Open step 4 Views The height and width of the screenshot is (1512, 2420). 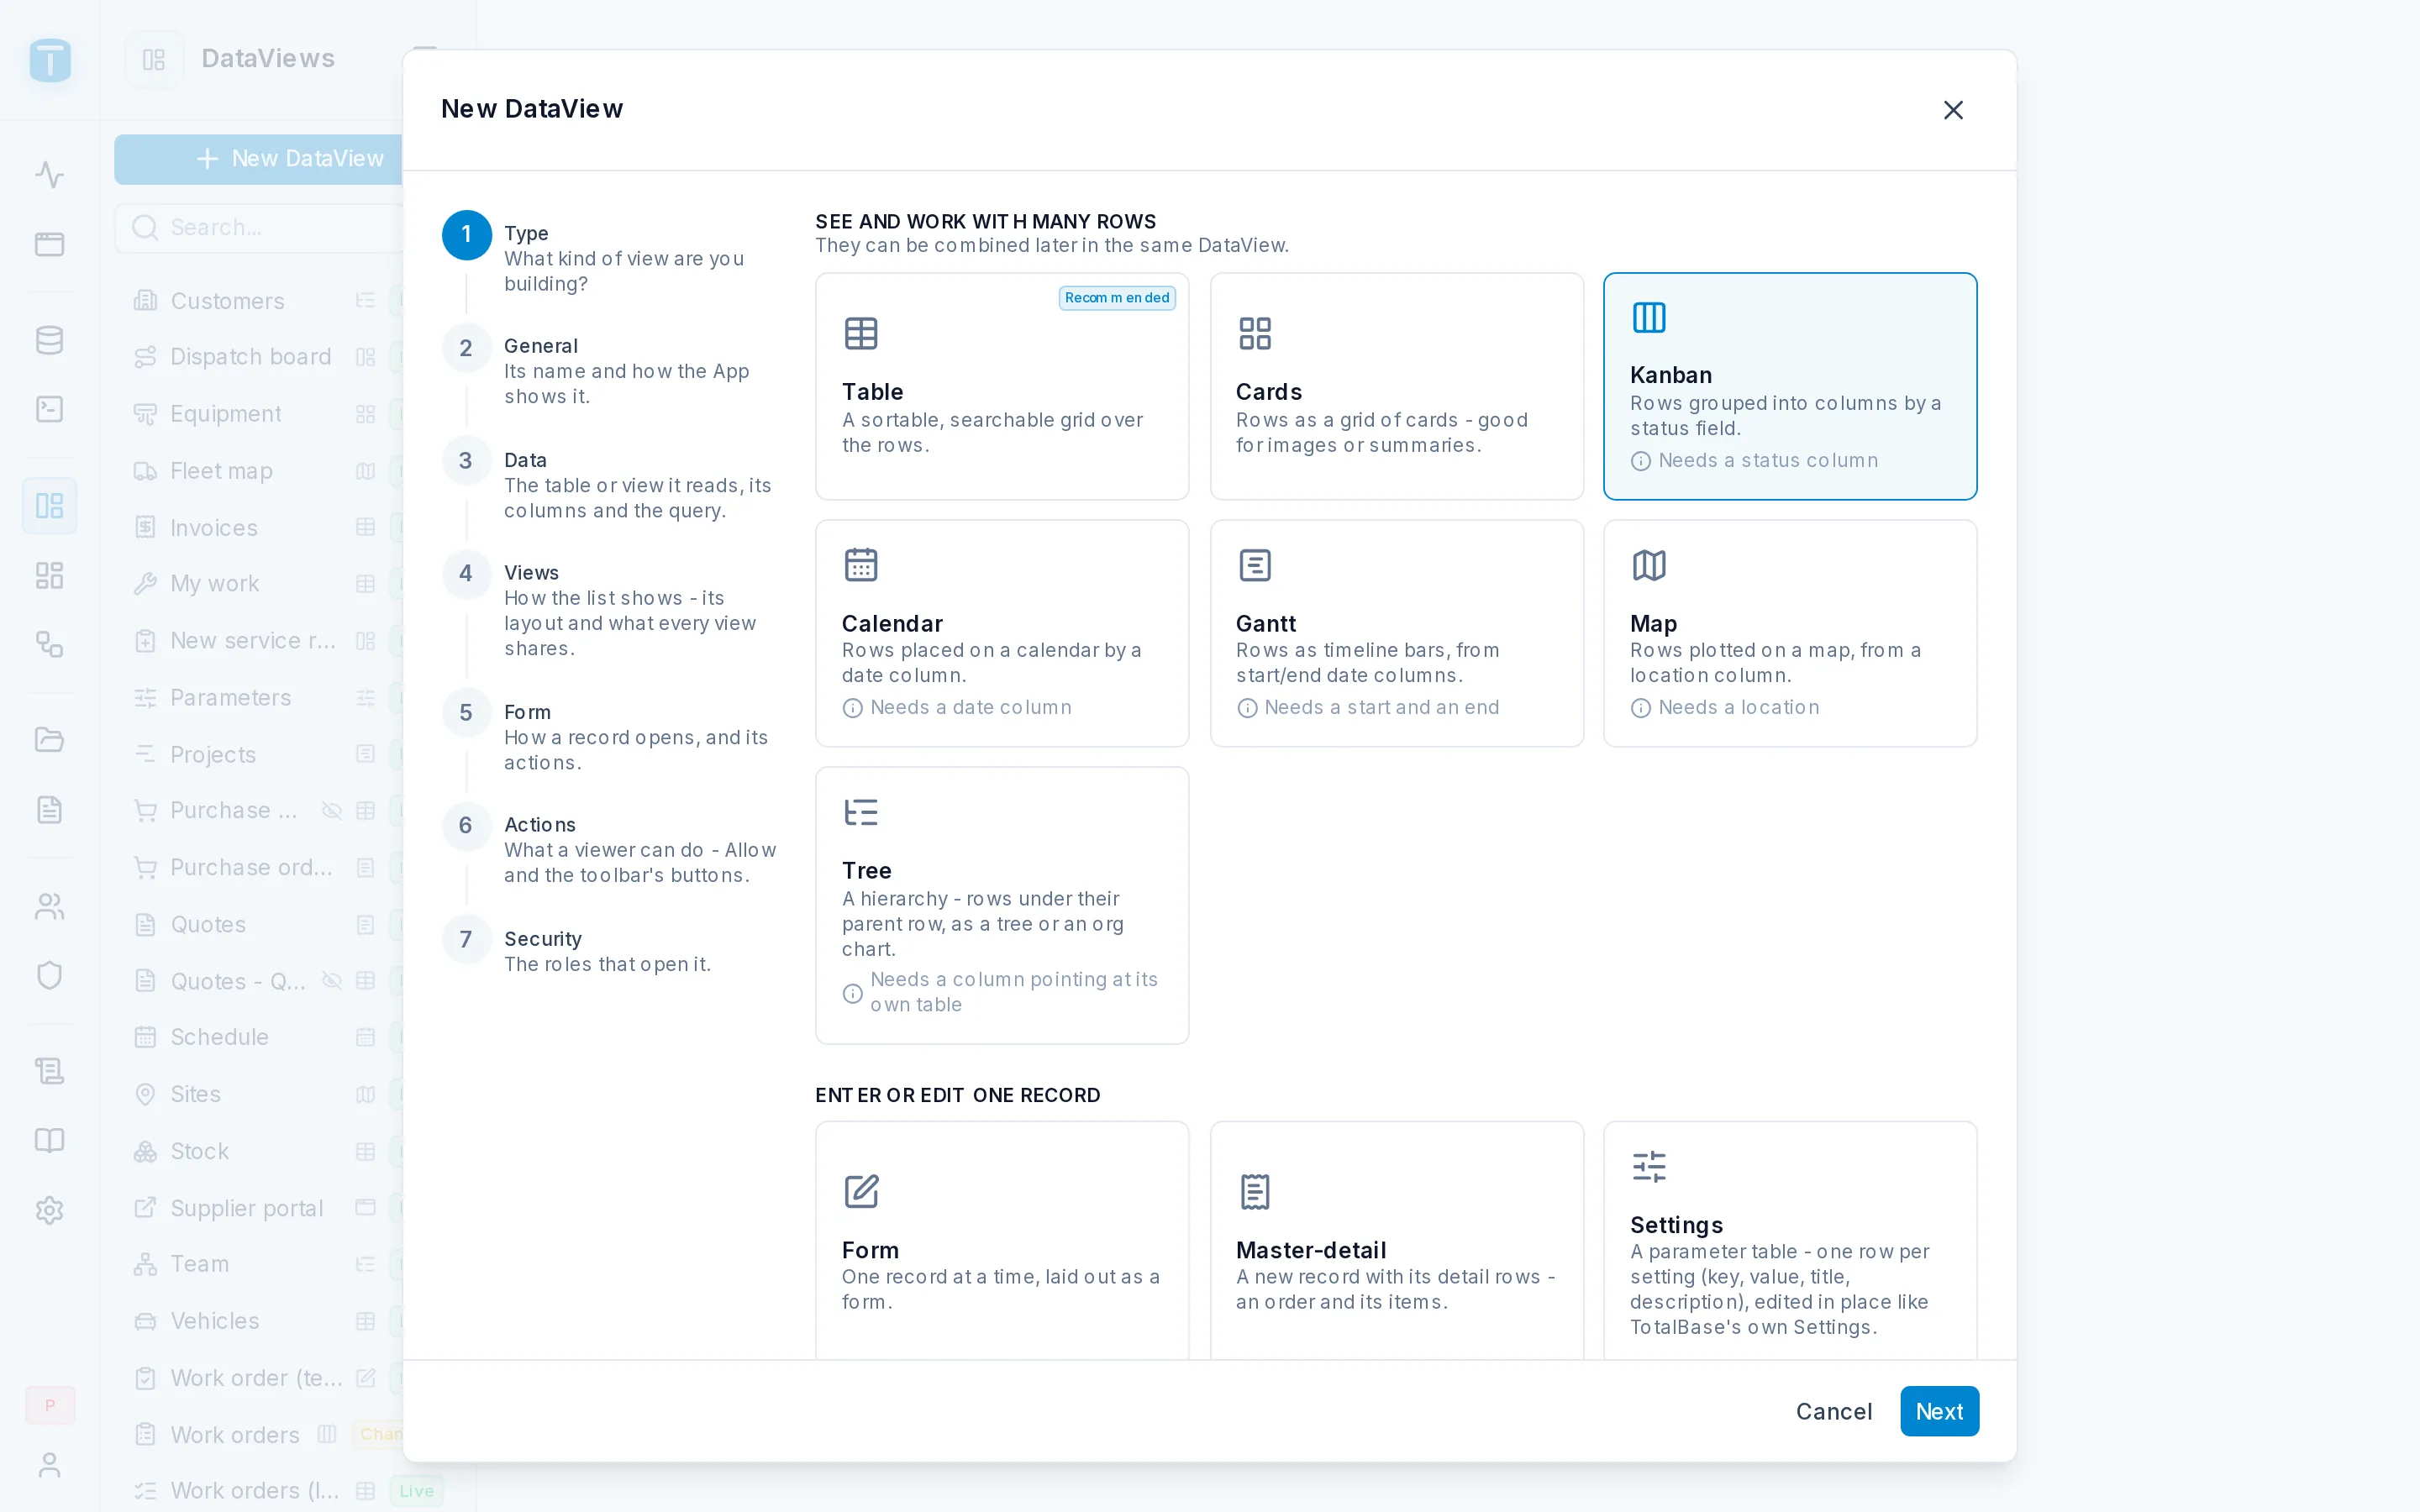tap(610, 610)
